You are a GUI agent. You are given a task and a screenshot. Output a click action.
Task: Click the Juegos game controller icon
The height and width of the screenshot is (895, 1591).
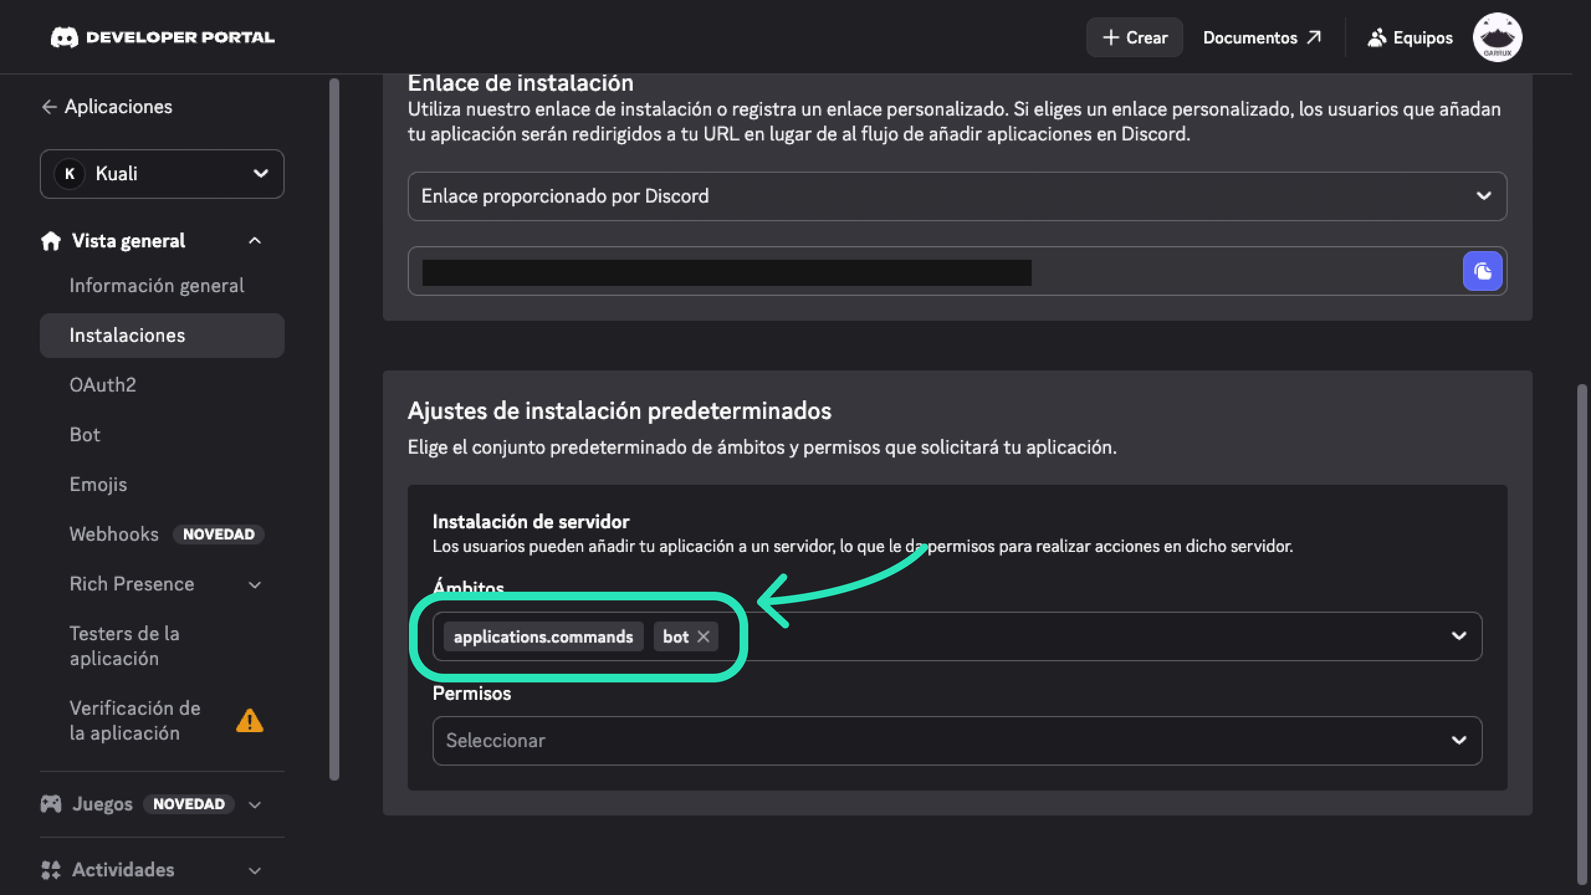pyautogui.click(x=51, y=804)
